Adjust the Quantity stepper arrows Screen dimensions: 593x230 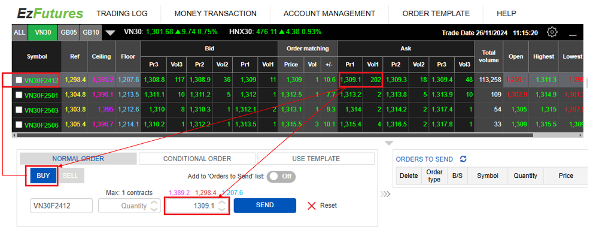154,206
